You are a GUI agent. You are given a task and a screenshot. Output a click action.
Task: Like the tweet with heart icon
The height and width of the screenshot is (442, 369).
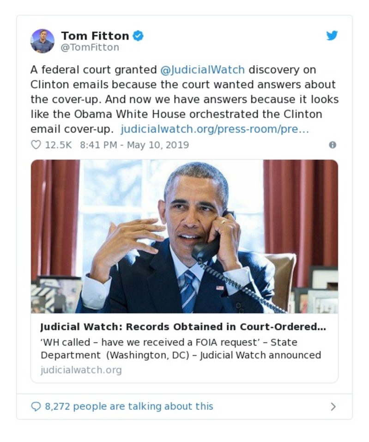pyautogui.click(x=36, y=145)
